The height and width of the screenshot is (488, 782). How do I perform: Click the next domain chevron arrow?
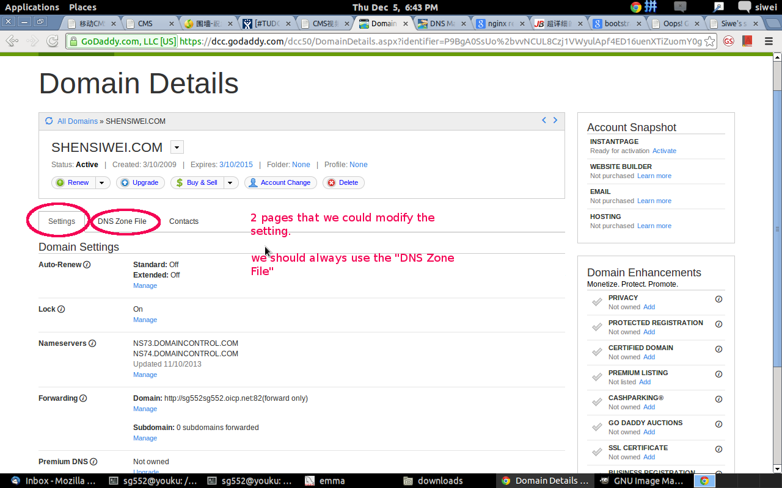(x=555, y=120)
